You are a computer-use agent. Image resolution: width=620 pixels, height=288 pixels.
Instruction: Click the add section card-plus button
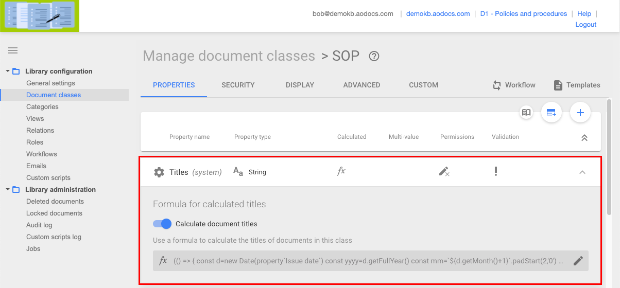[552, 112]
